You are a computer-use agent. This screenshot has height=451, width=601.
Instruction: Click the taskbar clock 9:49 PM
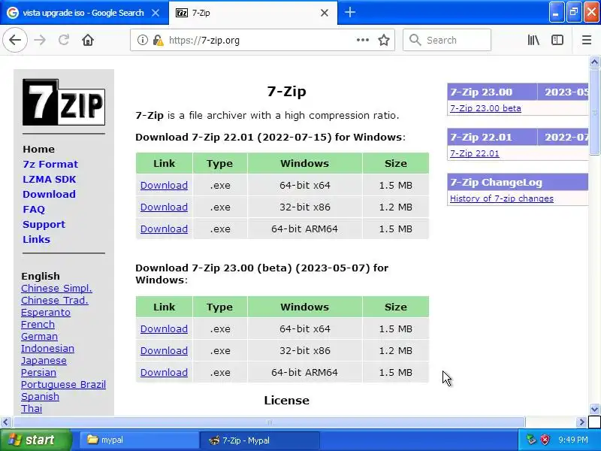tap(573, 440)
